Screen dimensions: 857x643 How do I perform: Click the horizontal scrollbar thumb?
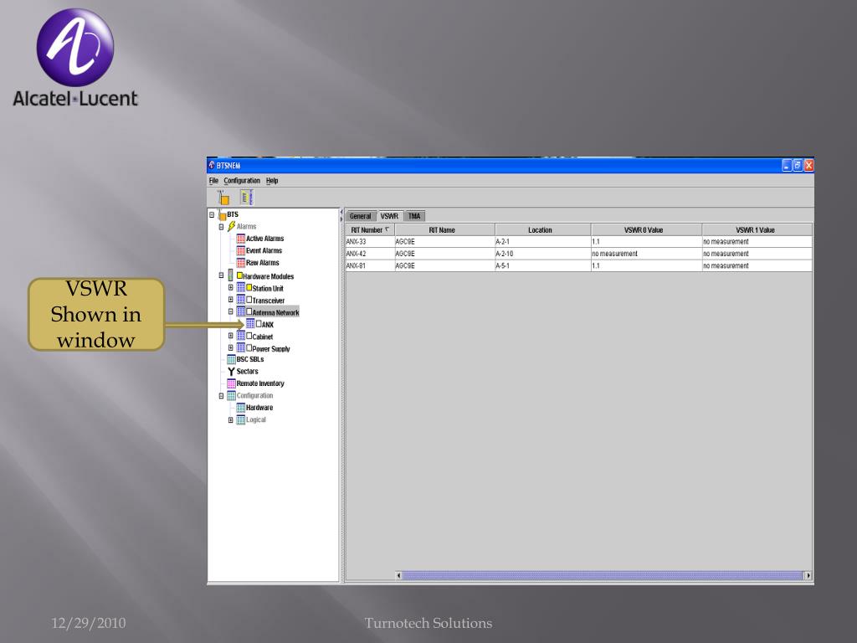[x=602, y=575]
